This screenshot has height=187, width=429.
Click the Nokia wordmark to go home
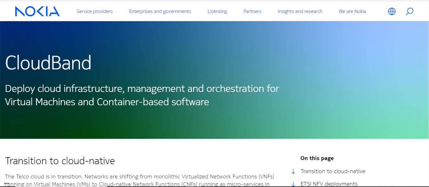(37, 11)
